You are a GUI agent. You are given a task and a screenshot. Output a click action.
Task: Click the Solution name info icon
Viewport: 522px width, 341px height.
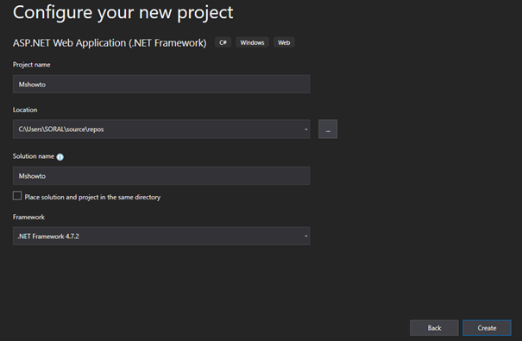[60, 157]
